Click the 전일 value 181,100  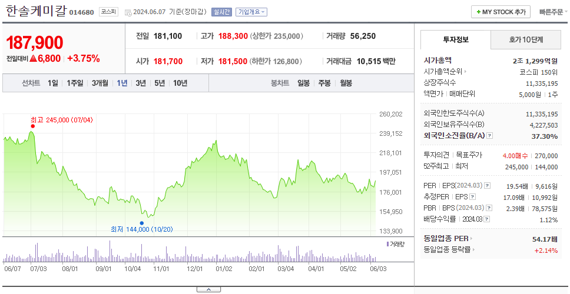pos(168,36)
